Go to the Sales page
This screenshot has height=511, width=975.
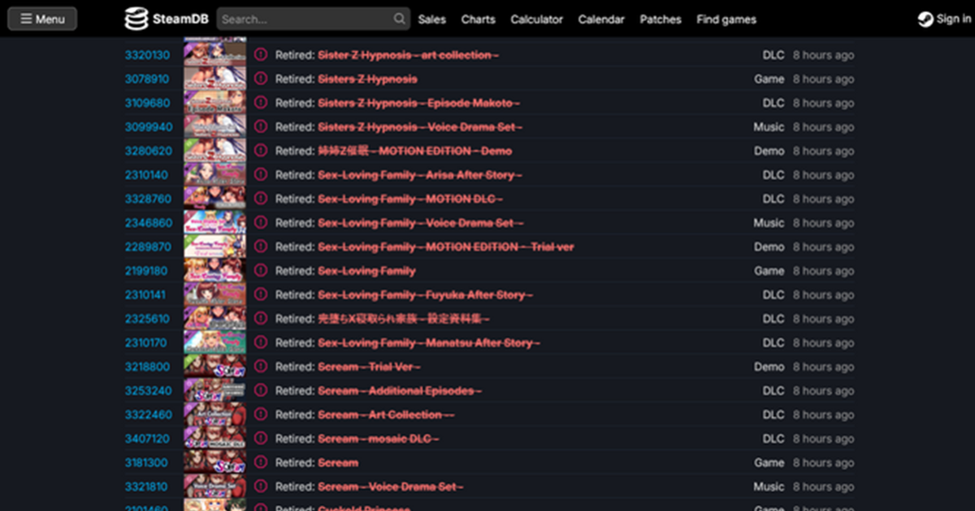pyautogui.click(x=431, y=19)
